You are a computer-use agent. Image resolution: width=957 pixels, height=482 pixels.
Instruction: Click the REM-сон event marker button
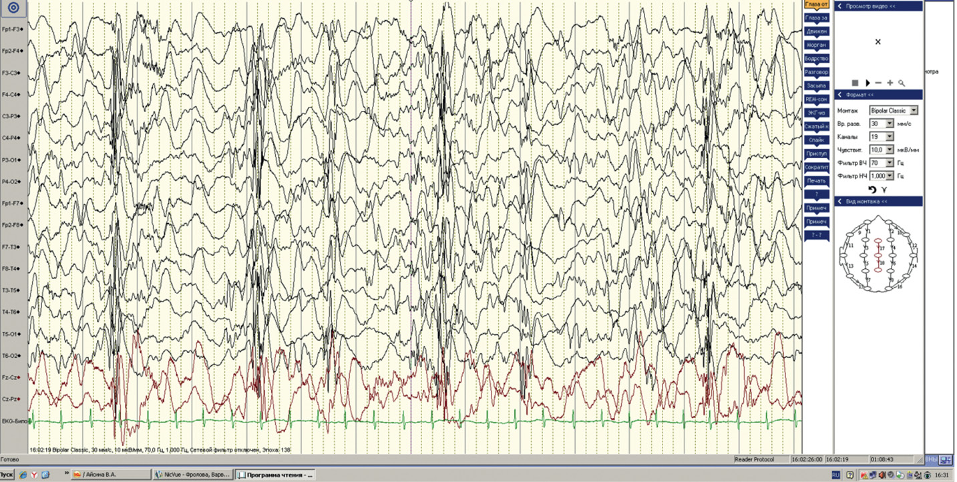816,99
